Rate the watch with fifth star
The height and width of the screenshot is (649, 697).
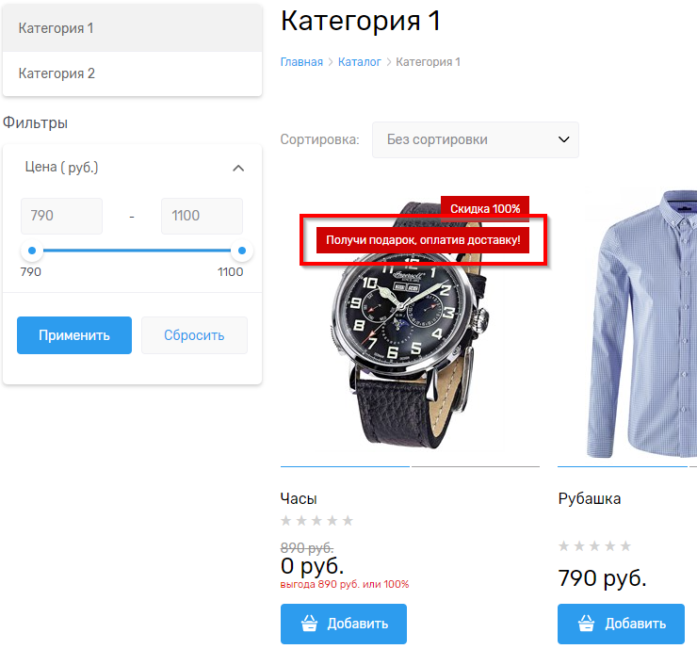(348, 520)
